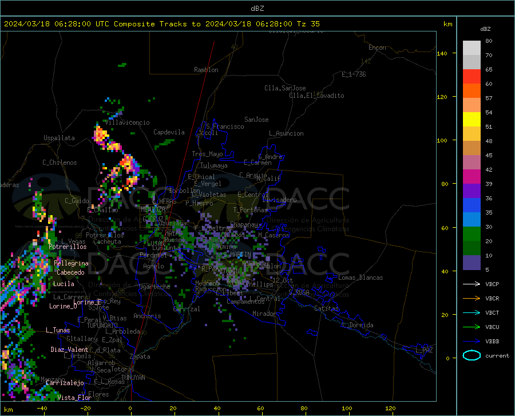Select the red 60-65 dBZ color swatch
Image resolution: width=515 pixels, height=416 pixels.
472,77
